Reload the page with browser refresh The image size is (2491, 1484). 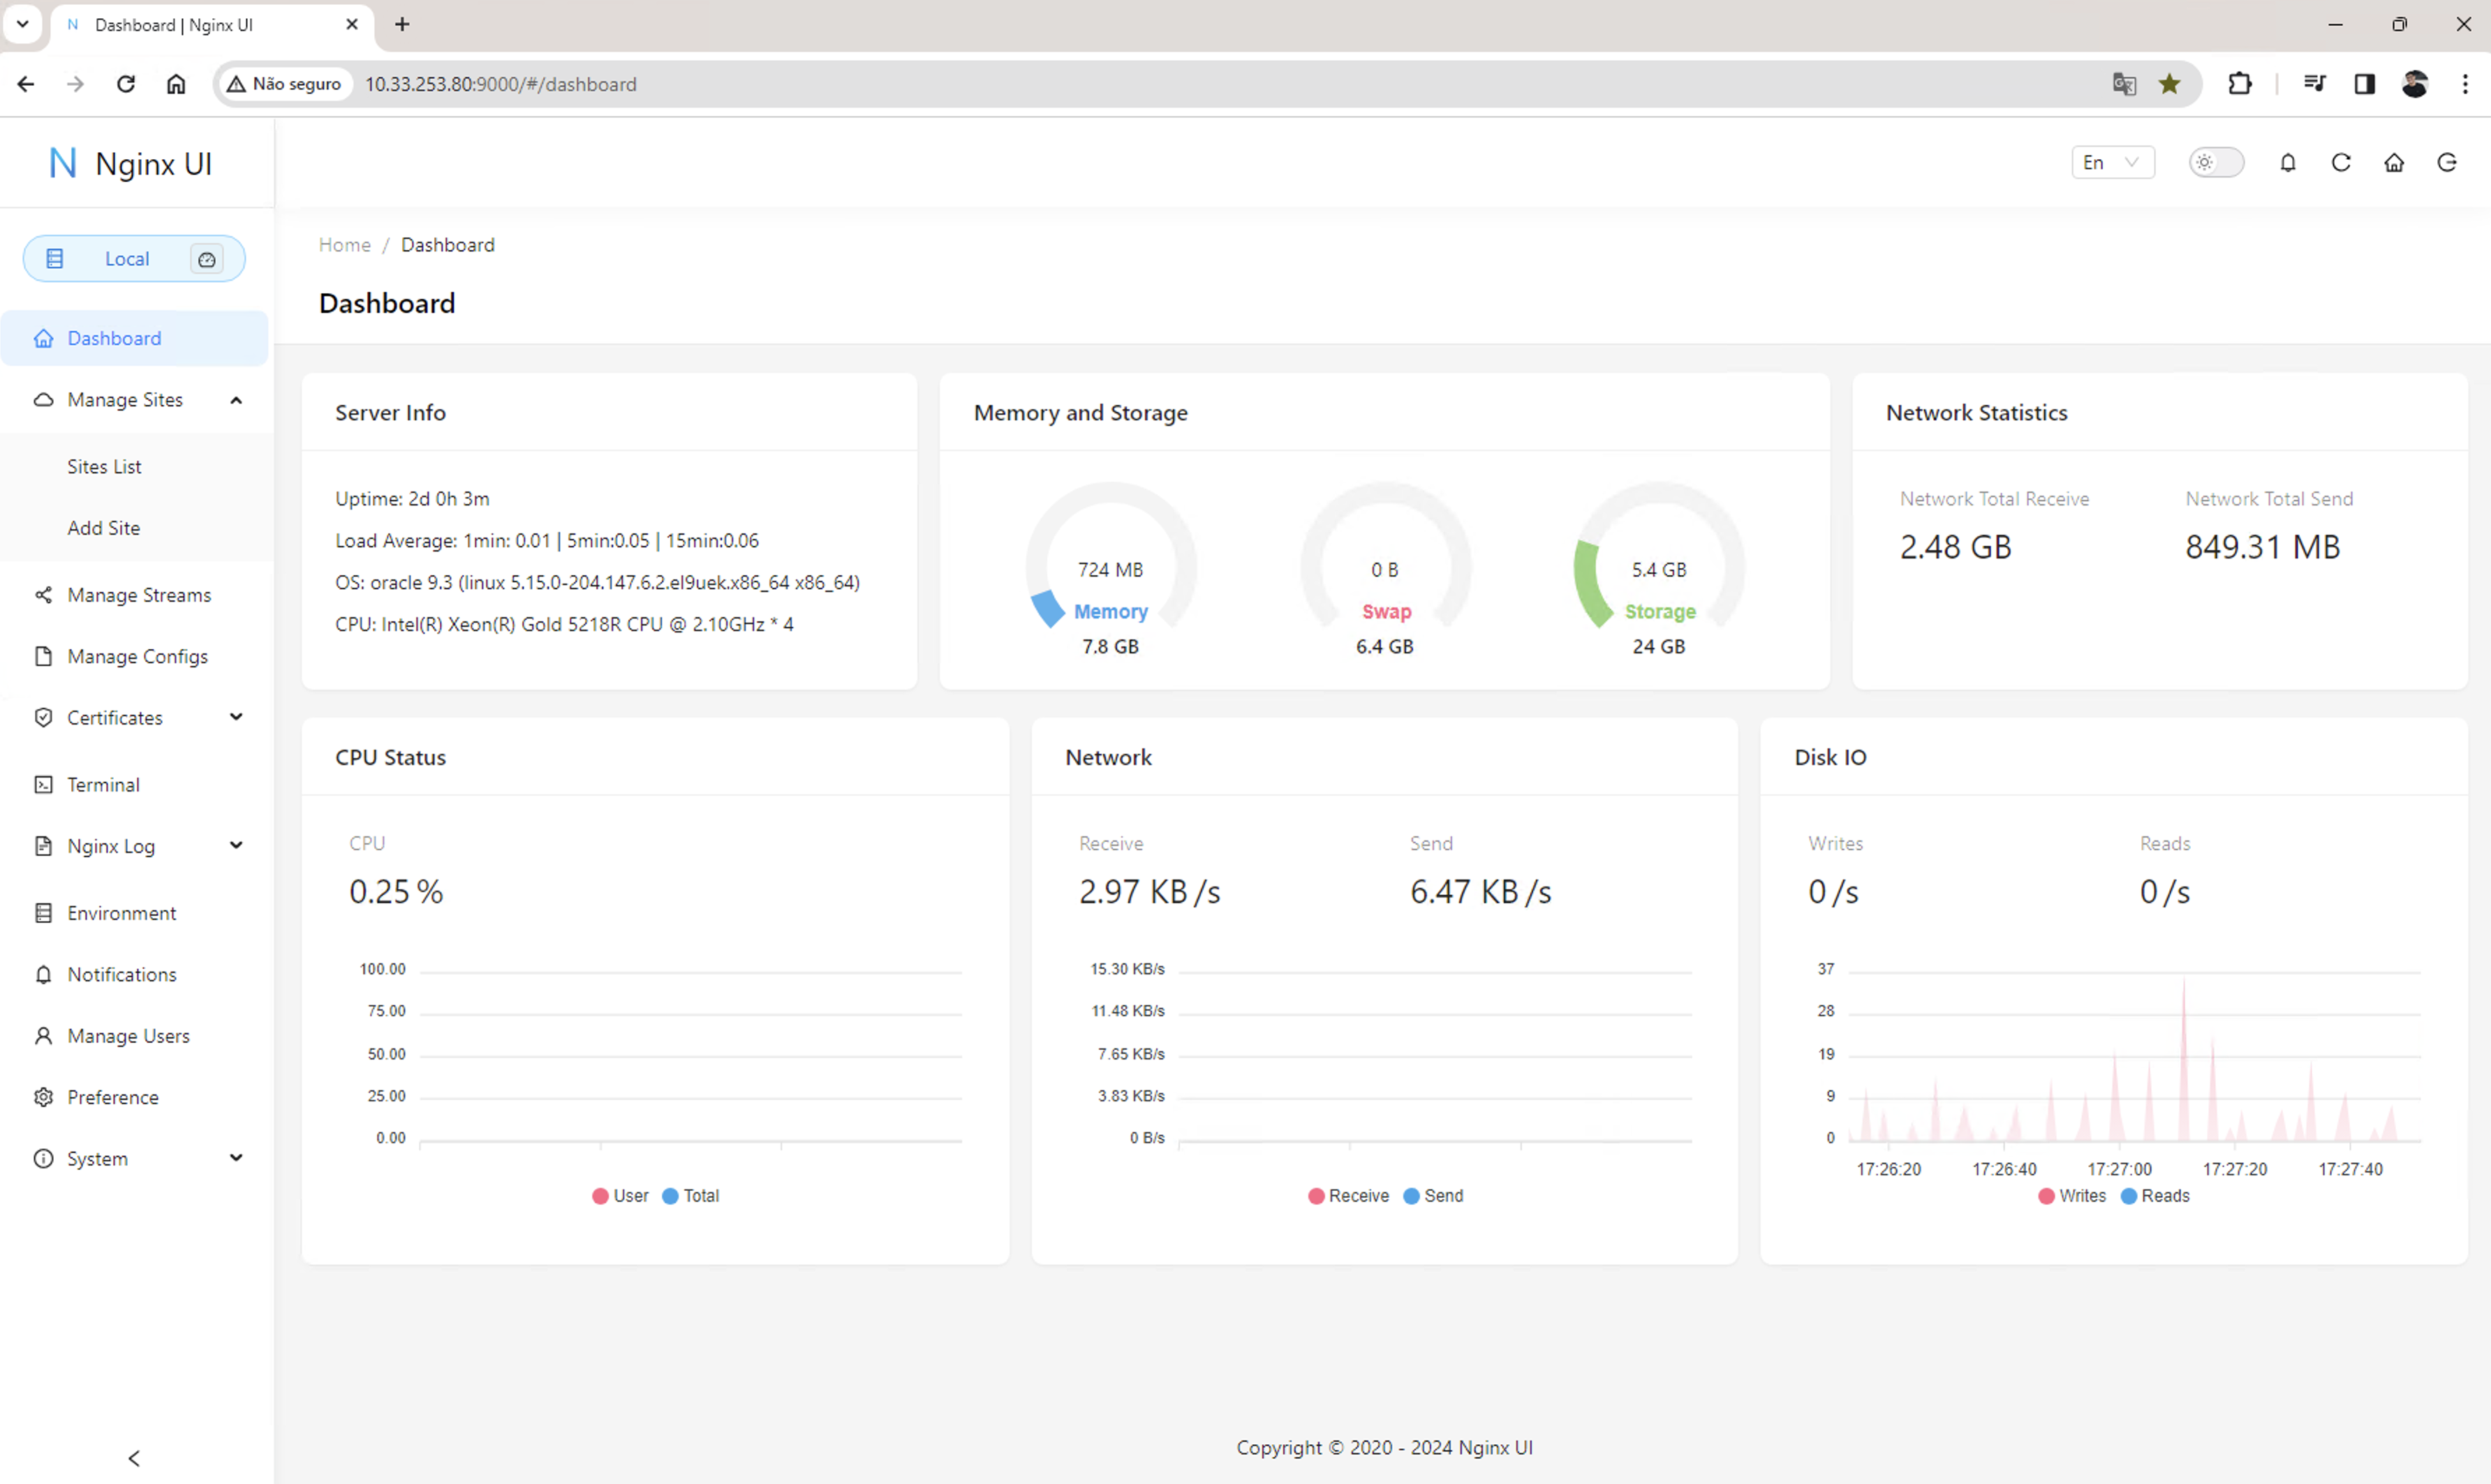[x=125, y=84]
